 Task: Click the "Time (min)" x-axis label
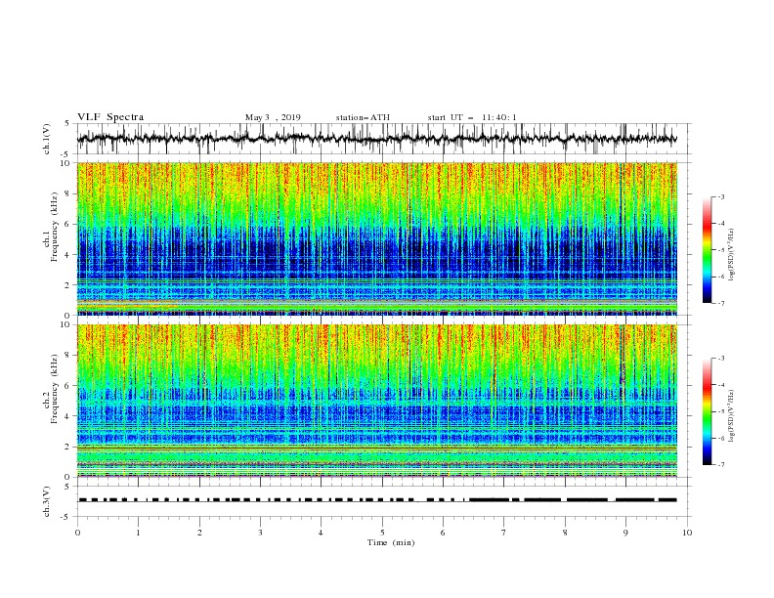391,542
